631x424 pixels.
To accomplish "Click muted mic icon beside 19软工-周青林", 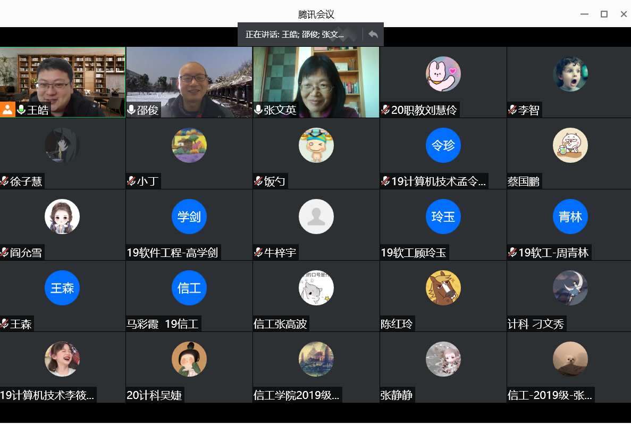I will tap(512, 253).
